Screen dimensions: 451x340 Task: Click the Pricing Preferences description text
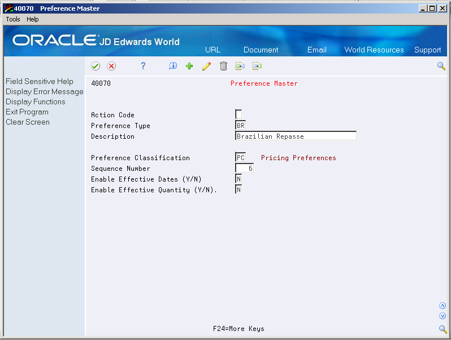tap(298, 158)
